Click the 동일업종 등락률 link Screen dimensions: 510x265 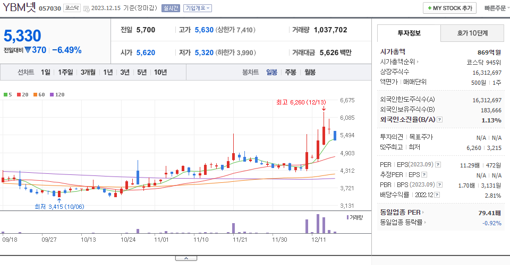click(401, 223)
